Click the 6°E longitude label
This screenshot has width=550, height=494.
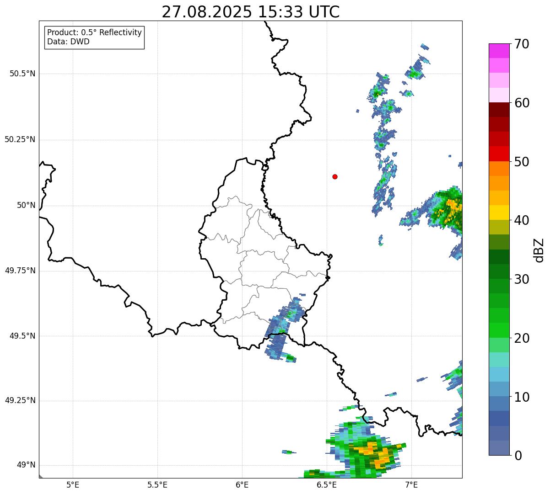click(x=242, y=484)
